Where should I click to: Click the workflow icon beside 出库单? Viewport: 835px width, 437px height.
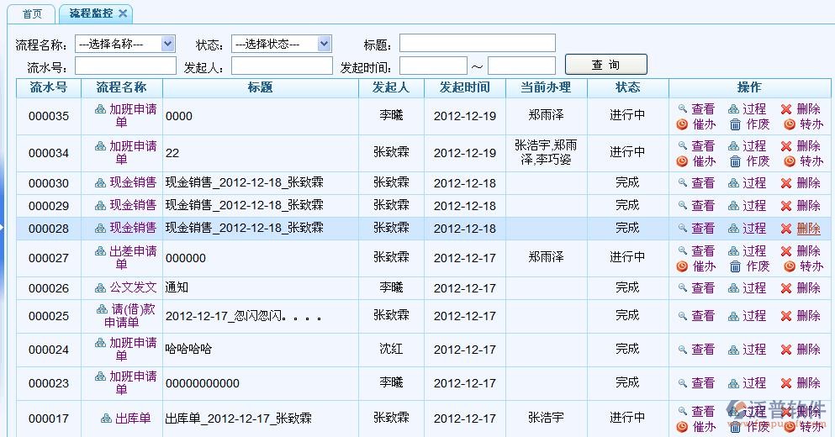click(106, 419)
